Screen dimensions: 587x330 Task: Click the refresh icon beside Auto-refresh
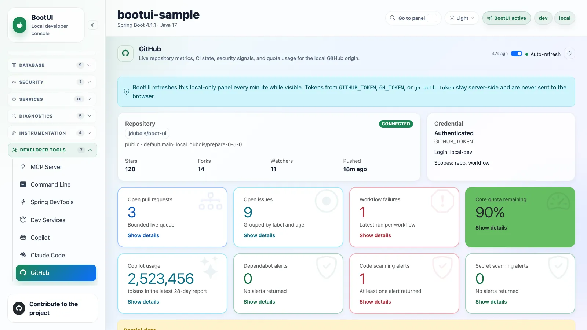point(569,54)
